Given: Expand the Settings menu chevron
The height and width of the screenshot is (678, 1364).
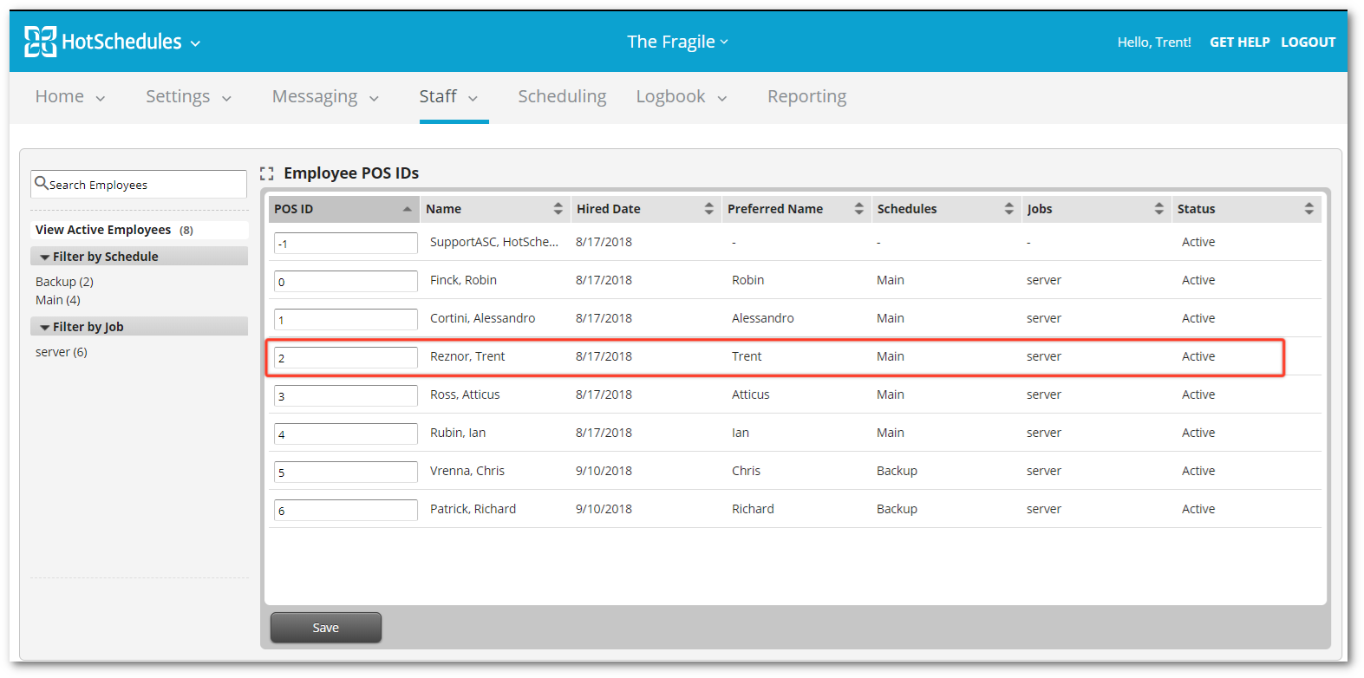Looking at the screenshot, I should click(227, 99).
